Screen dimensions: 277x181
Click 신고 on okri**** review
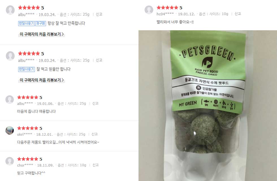tap(94, 134)
